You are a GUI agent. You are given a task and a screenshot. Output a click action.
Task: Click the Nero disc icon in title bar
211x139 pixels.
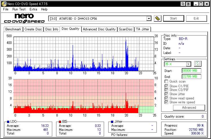point(4,4)
